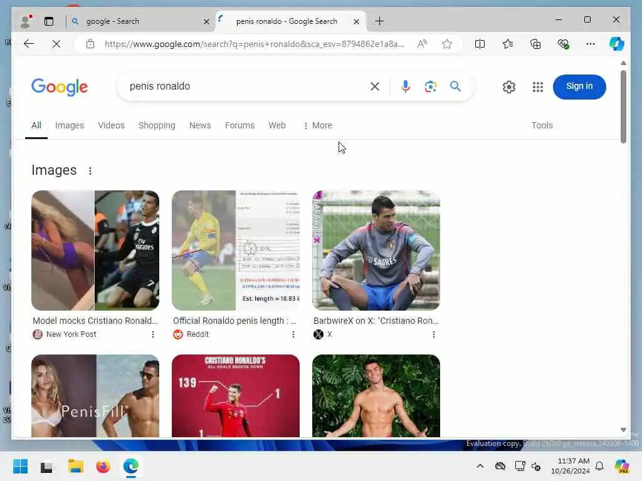Stop loading the page

click(x=56, y=44)
